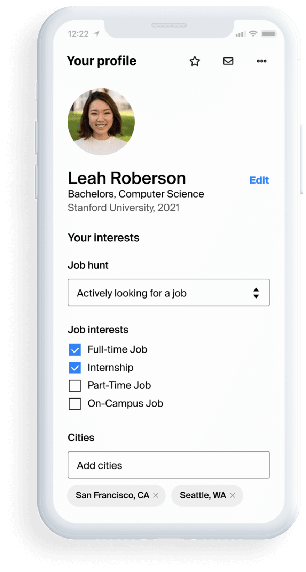Tap the star favorites icon

195,61
